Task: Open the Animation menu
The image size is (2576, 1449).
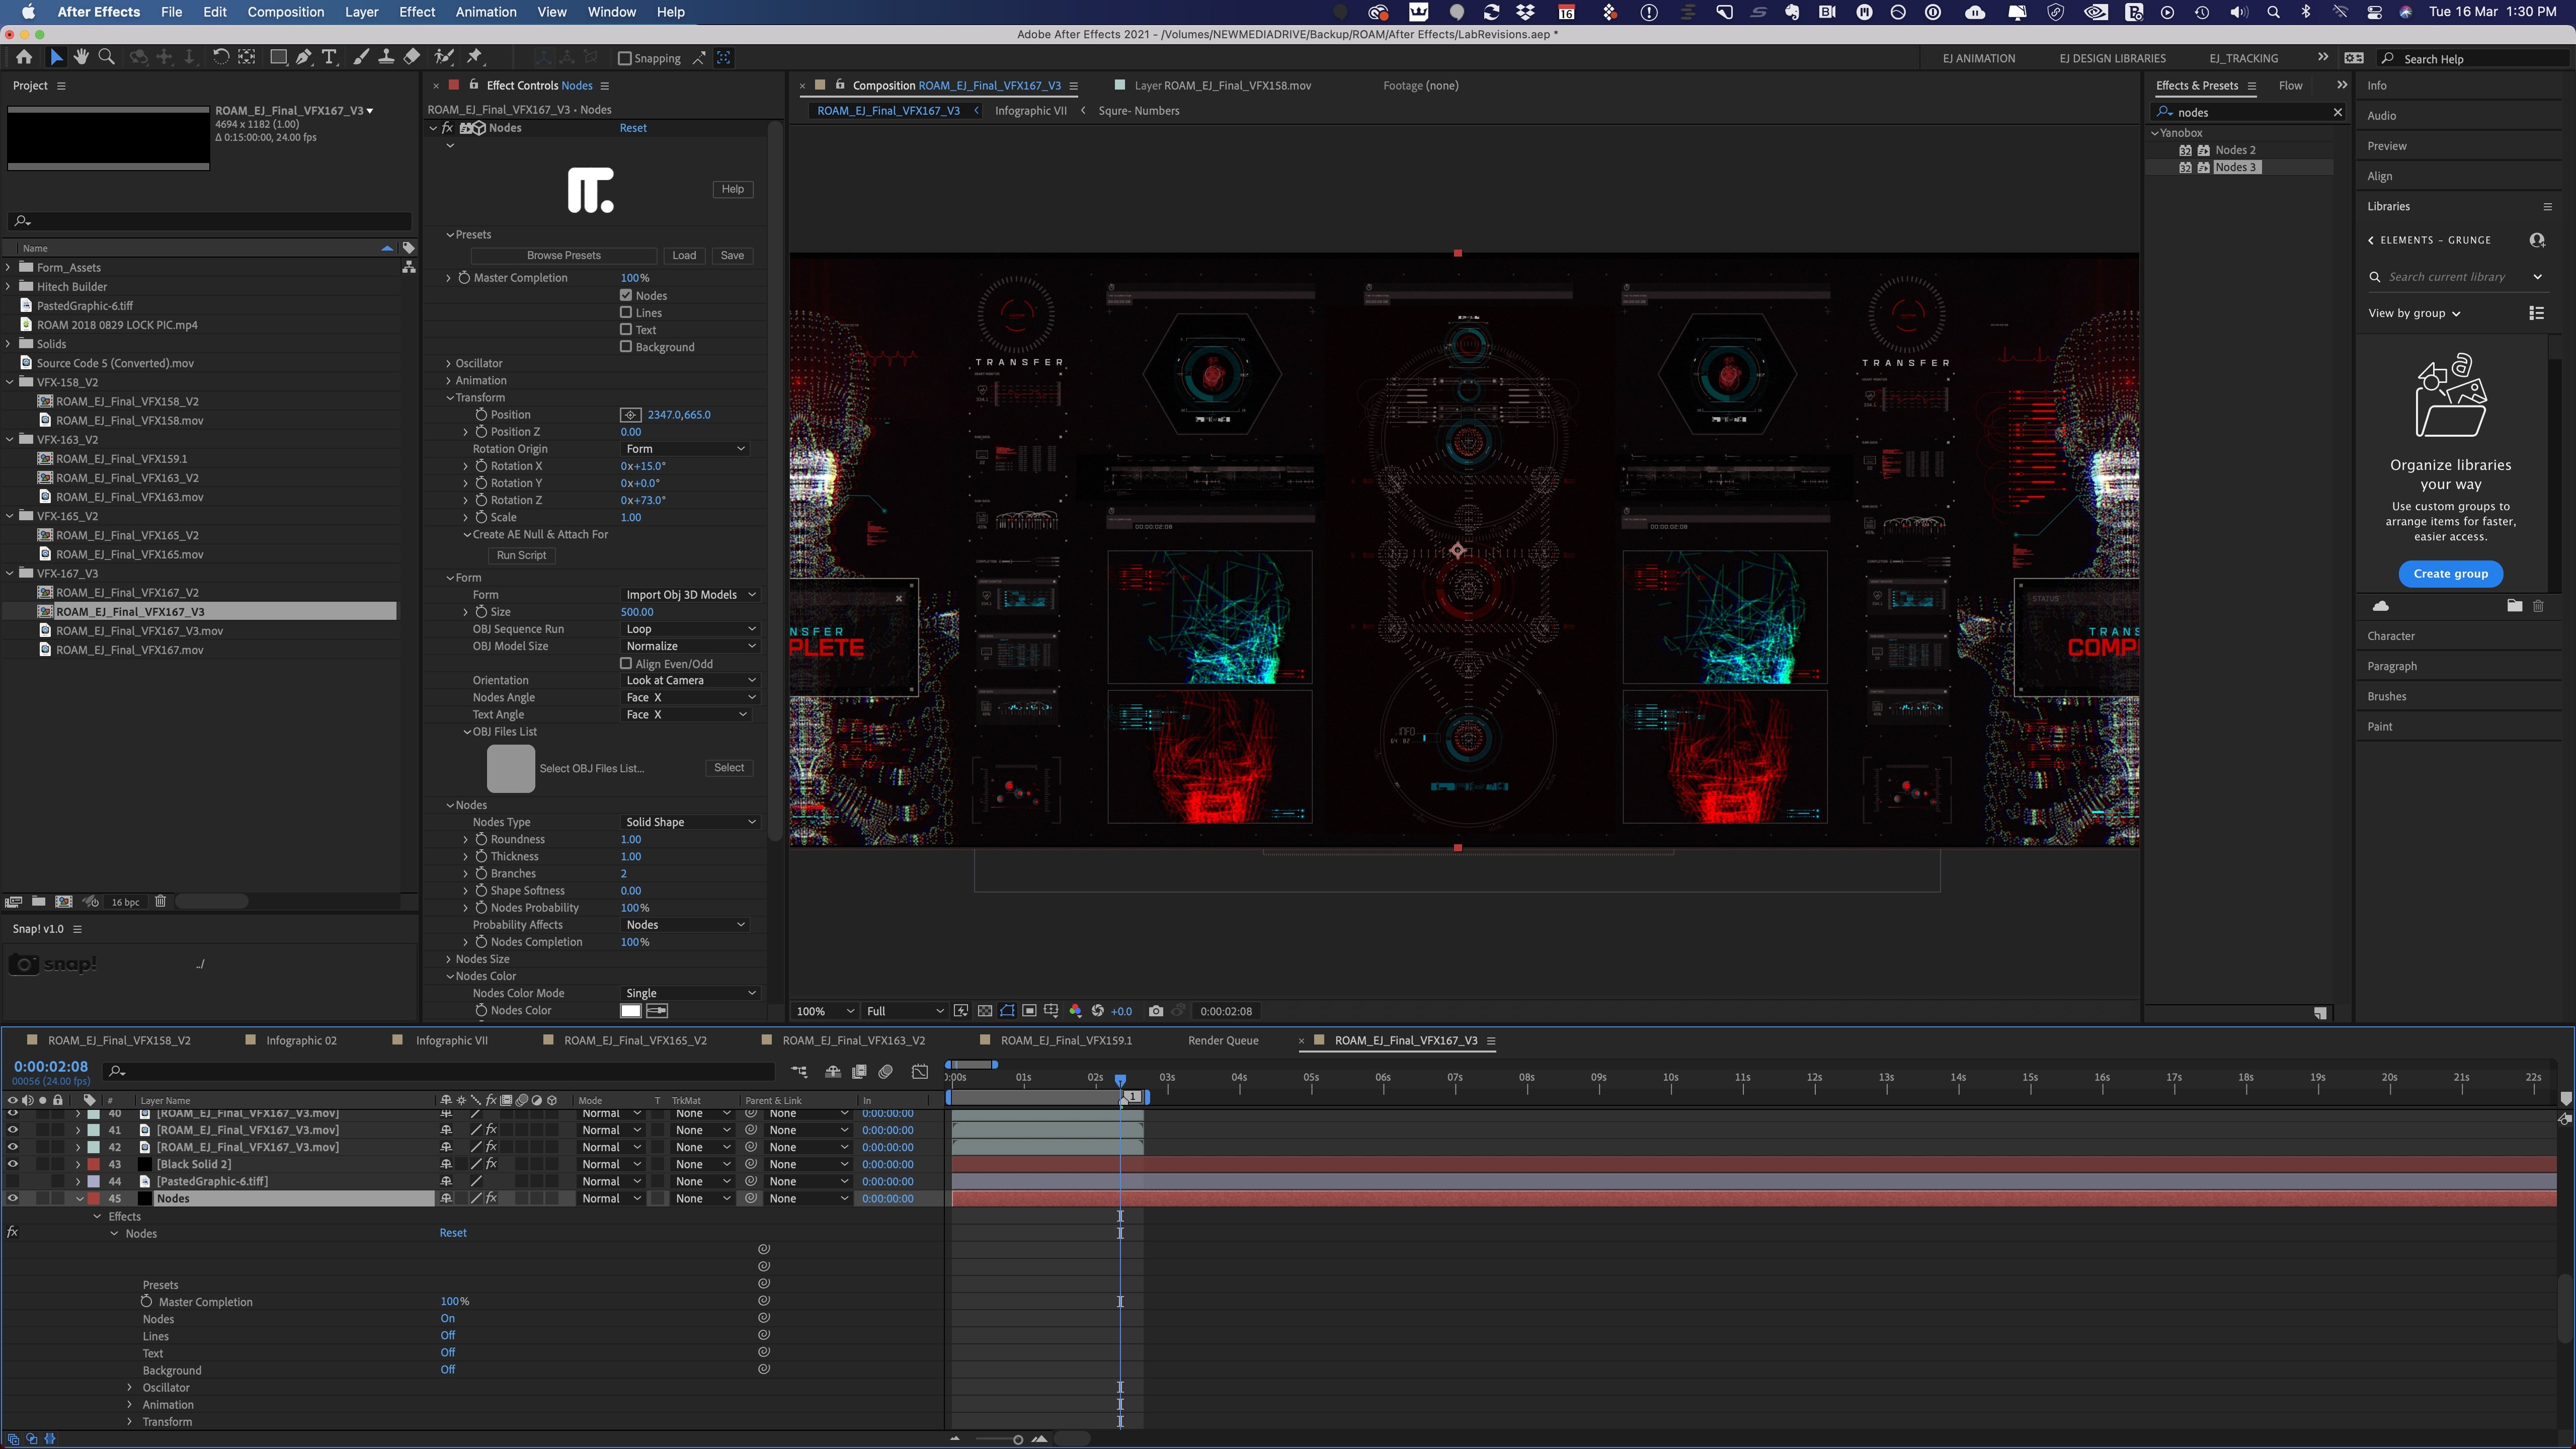Action: [486, 12]
